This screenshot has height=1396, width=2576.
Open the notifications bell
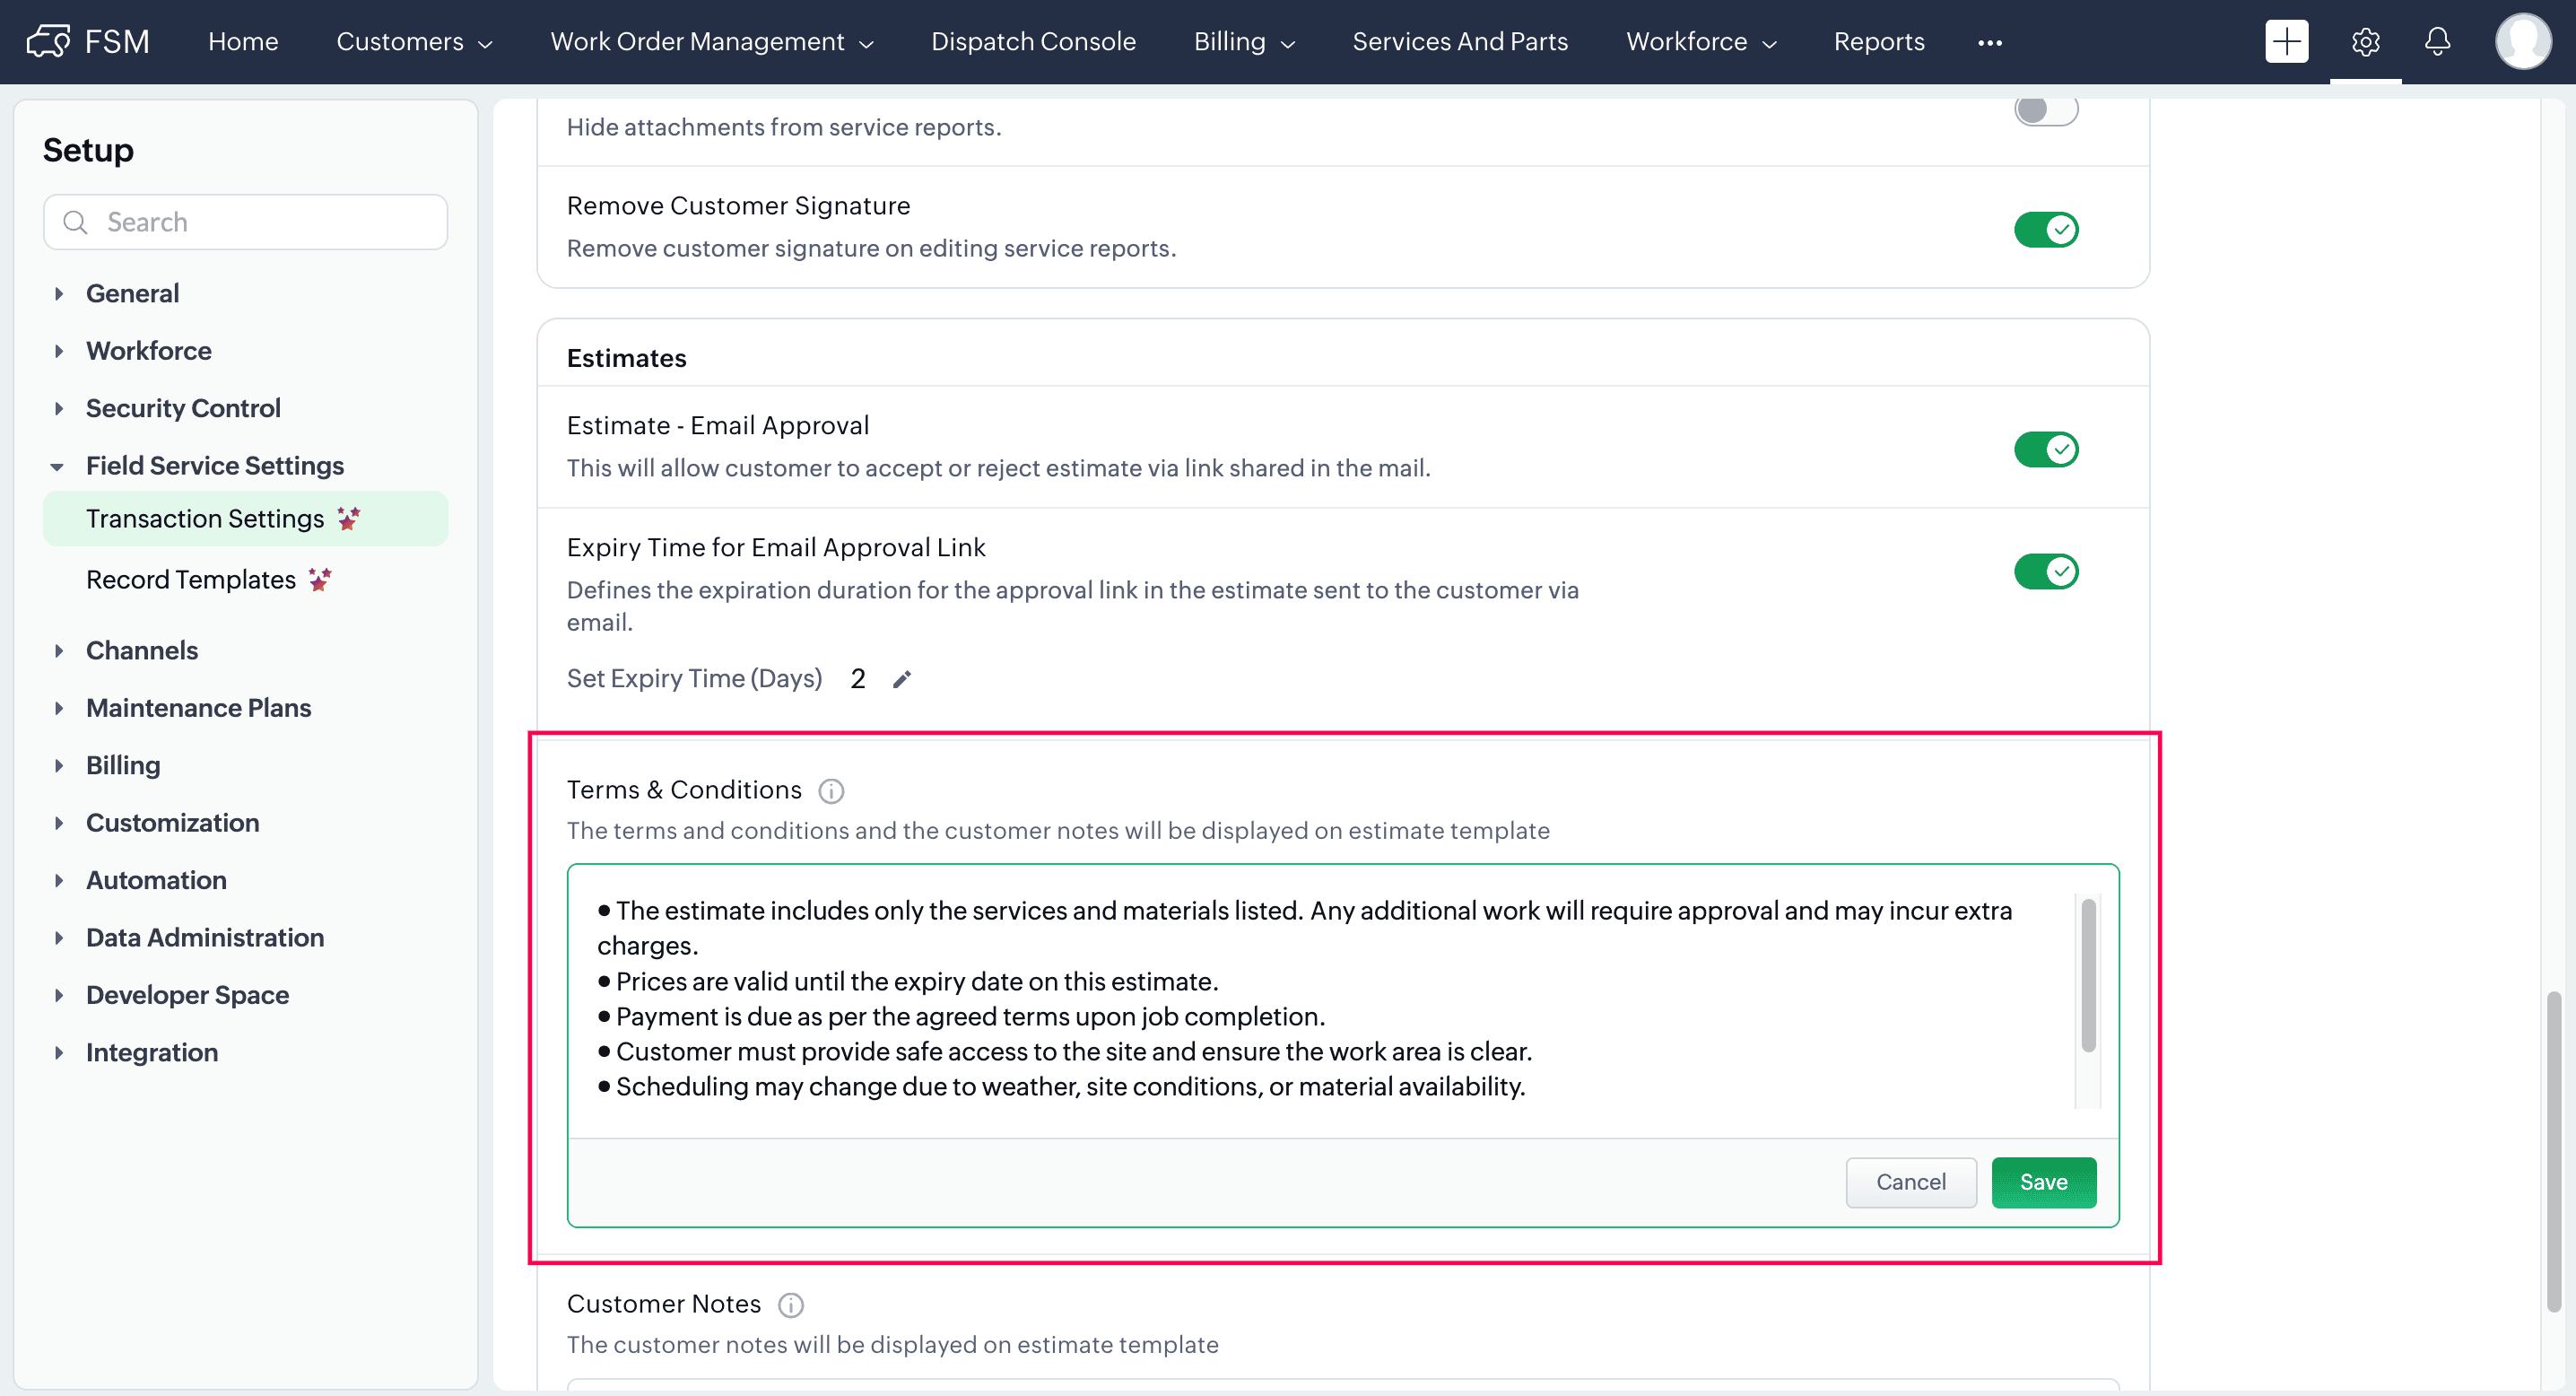click(2437, 41)
